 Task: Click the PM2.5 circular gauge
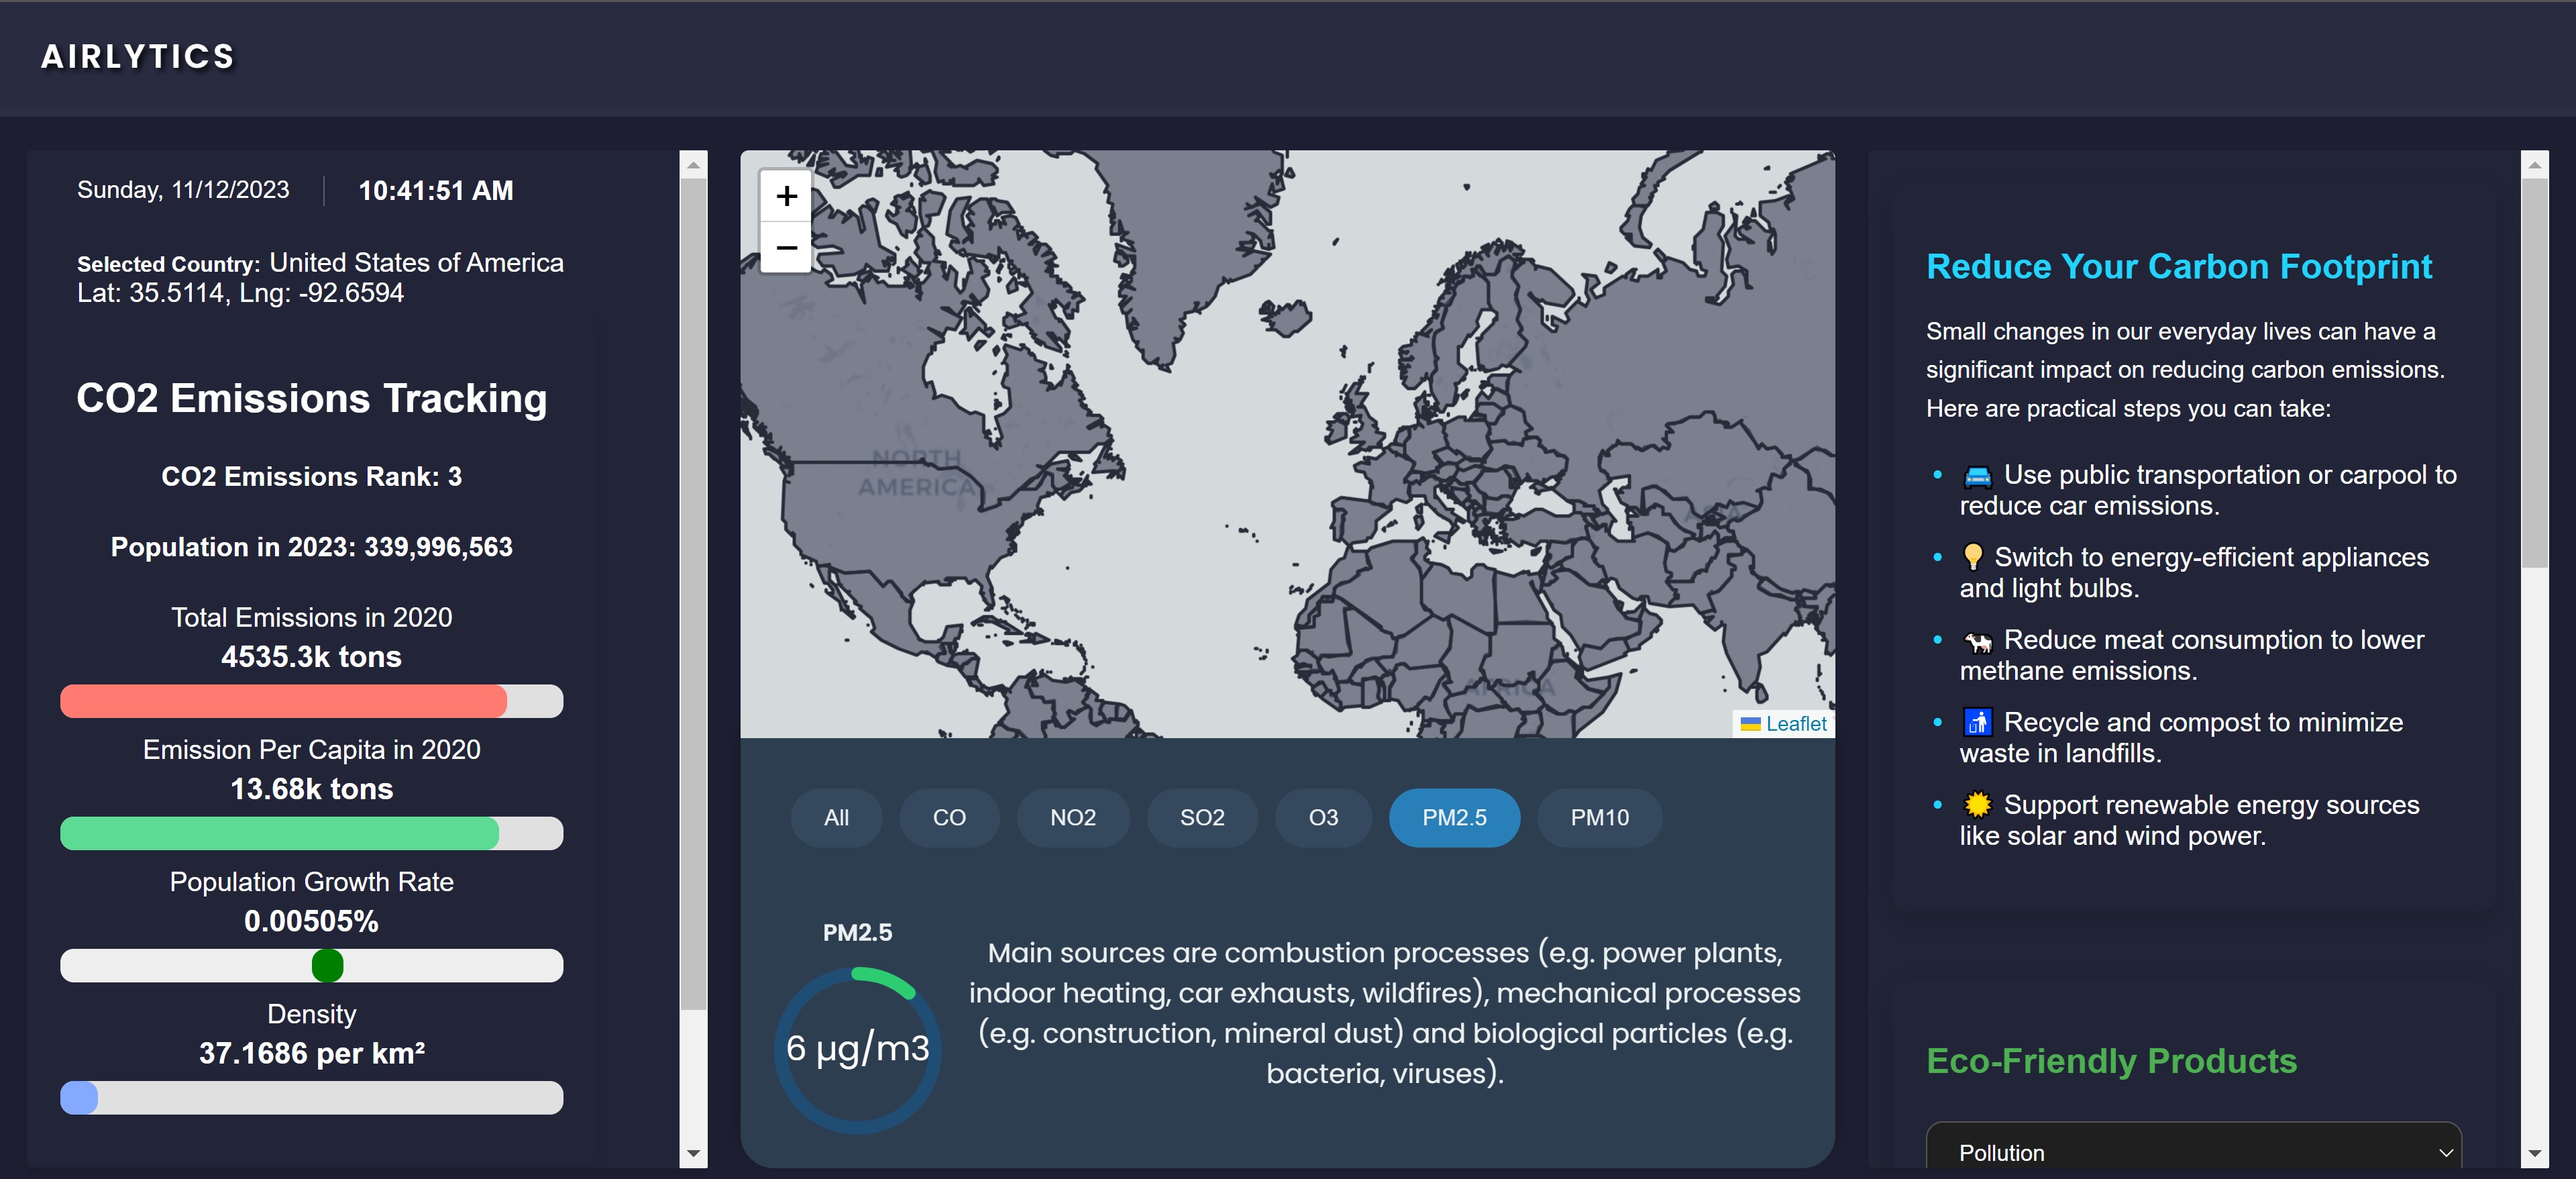tap(857, 1049)
